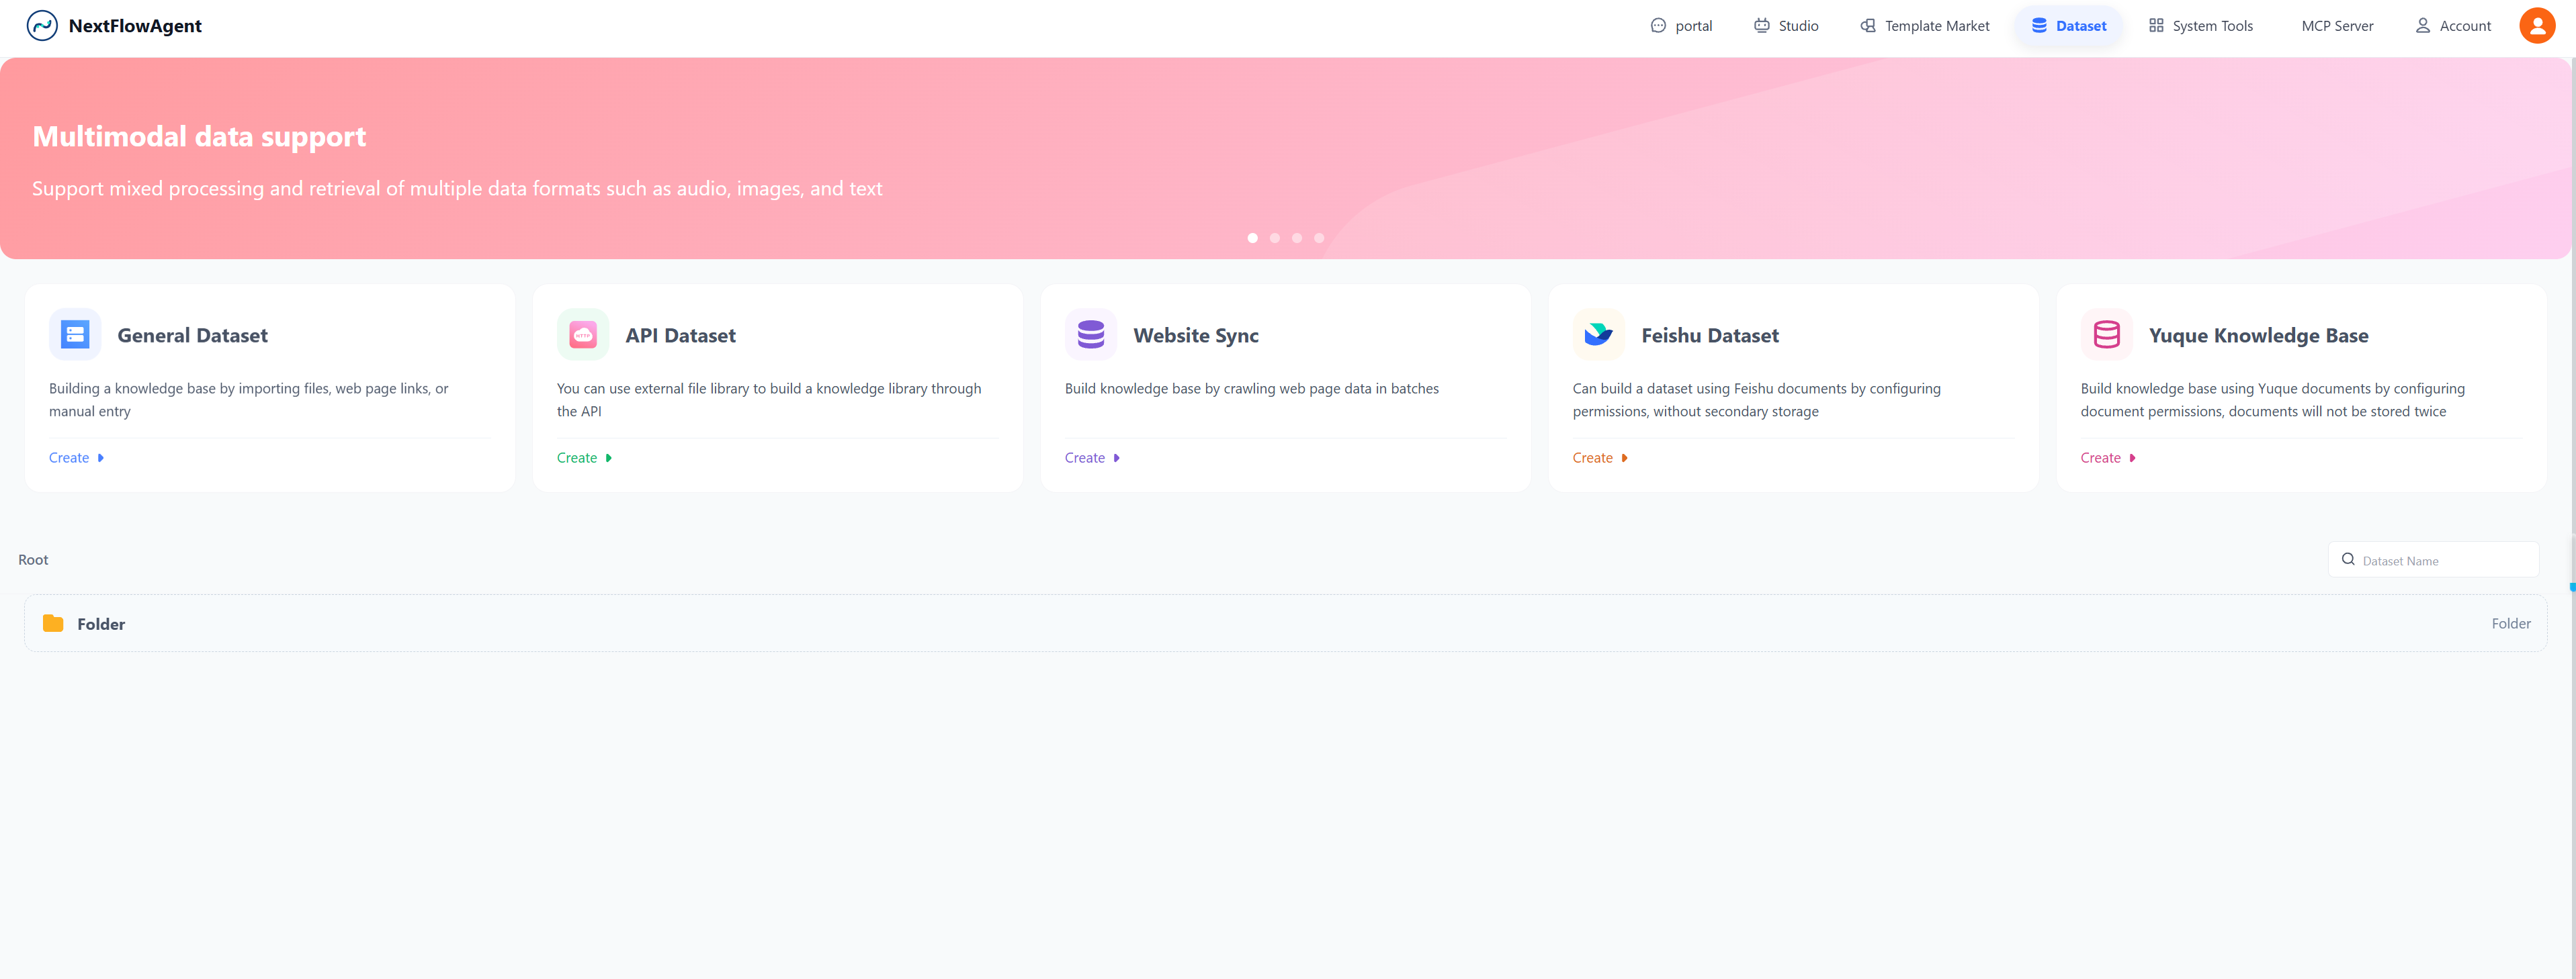This screenshot has height=979, width=2576.
Task: Switch banner to second carousel dot
Action: pos(1274,238)
